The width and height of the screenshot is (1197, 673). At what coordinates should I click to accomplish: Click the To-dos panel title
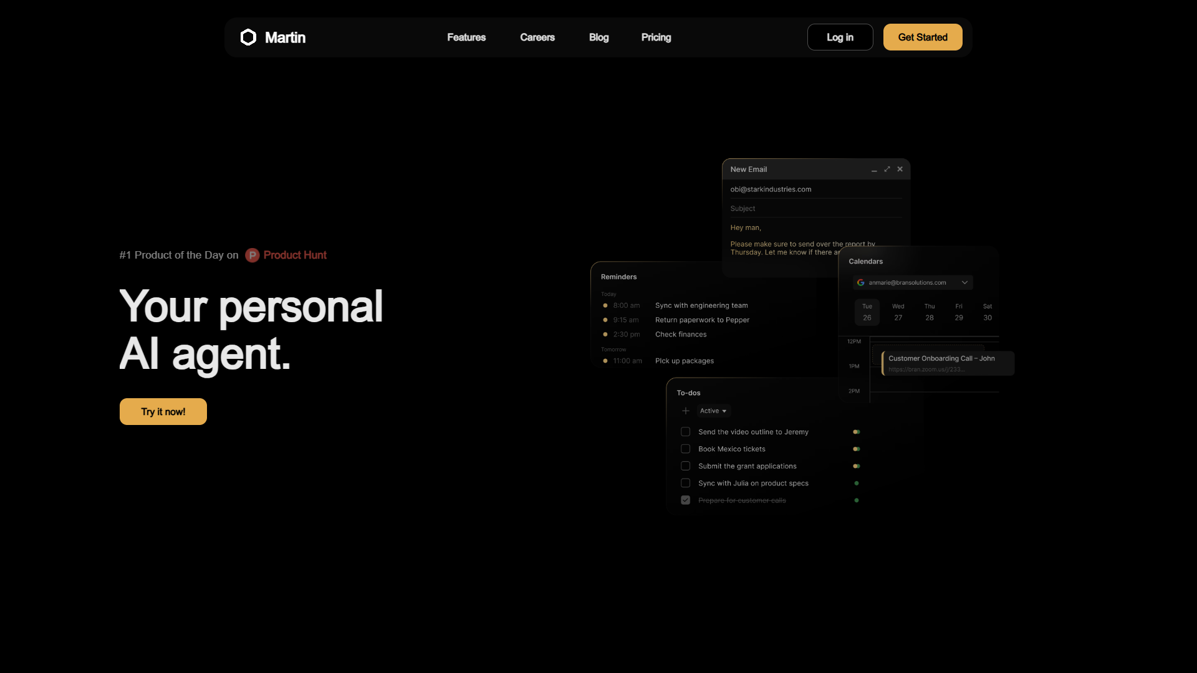pos(689,393)
